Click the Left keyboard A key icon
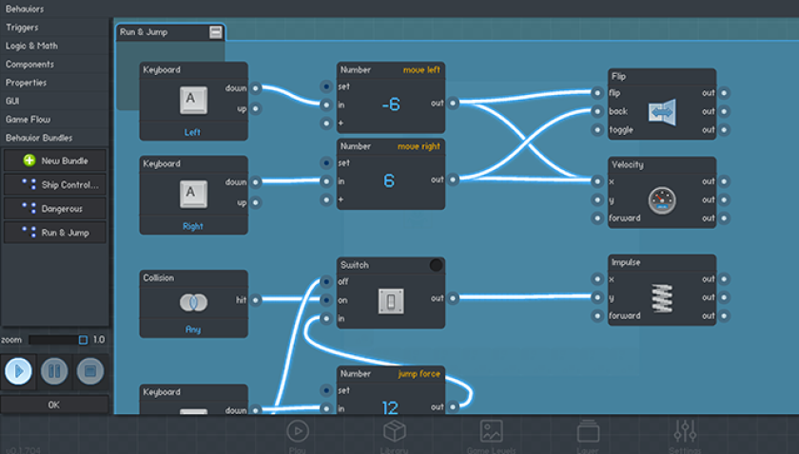This screenshot has height=454, width=799. pyautogui.click(x=193, y=100)
